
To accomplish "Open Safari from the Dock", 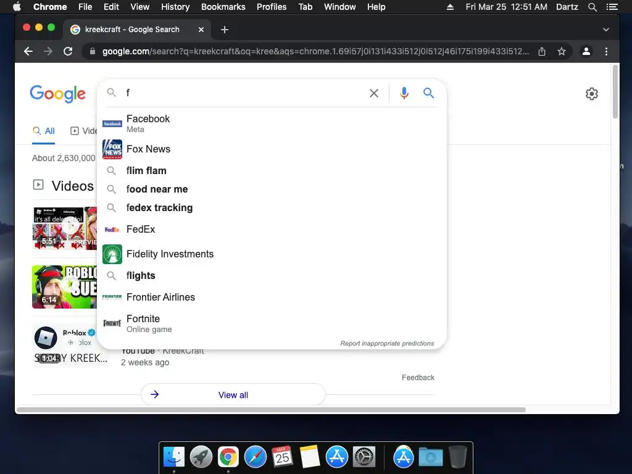I will (256, 457).
